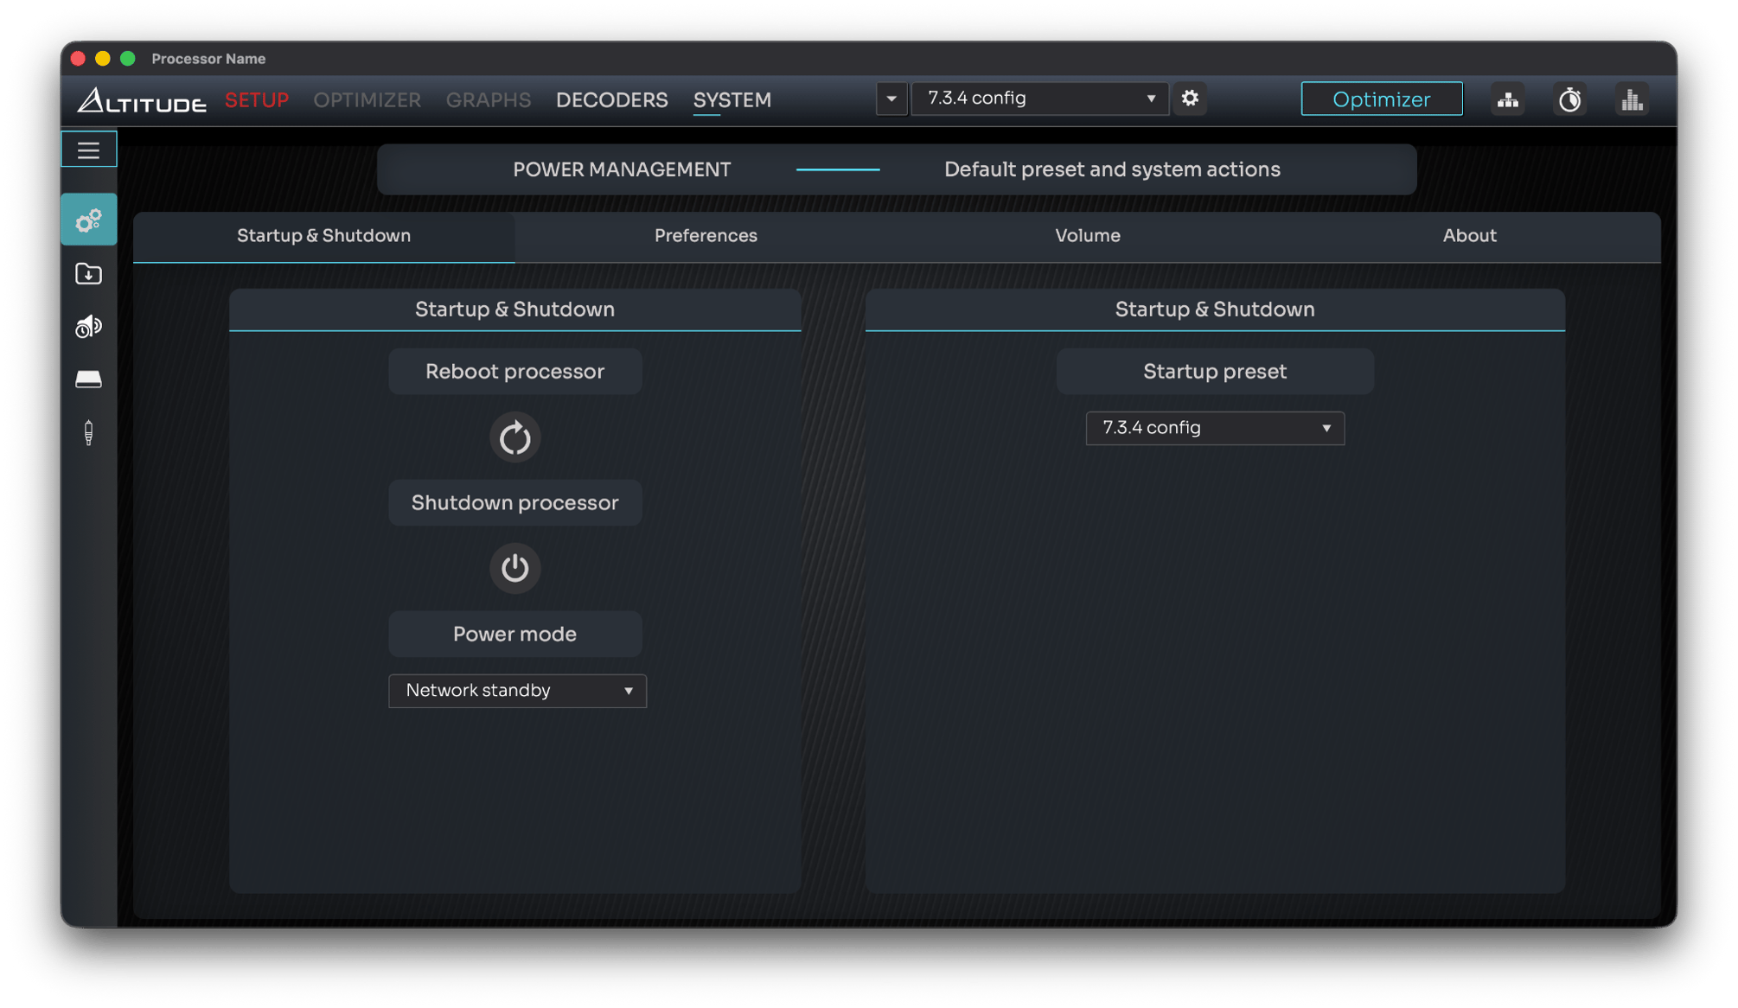Open the network topology icon
1738x1008 pixels.
1508,99
